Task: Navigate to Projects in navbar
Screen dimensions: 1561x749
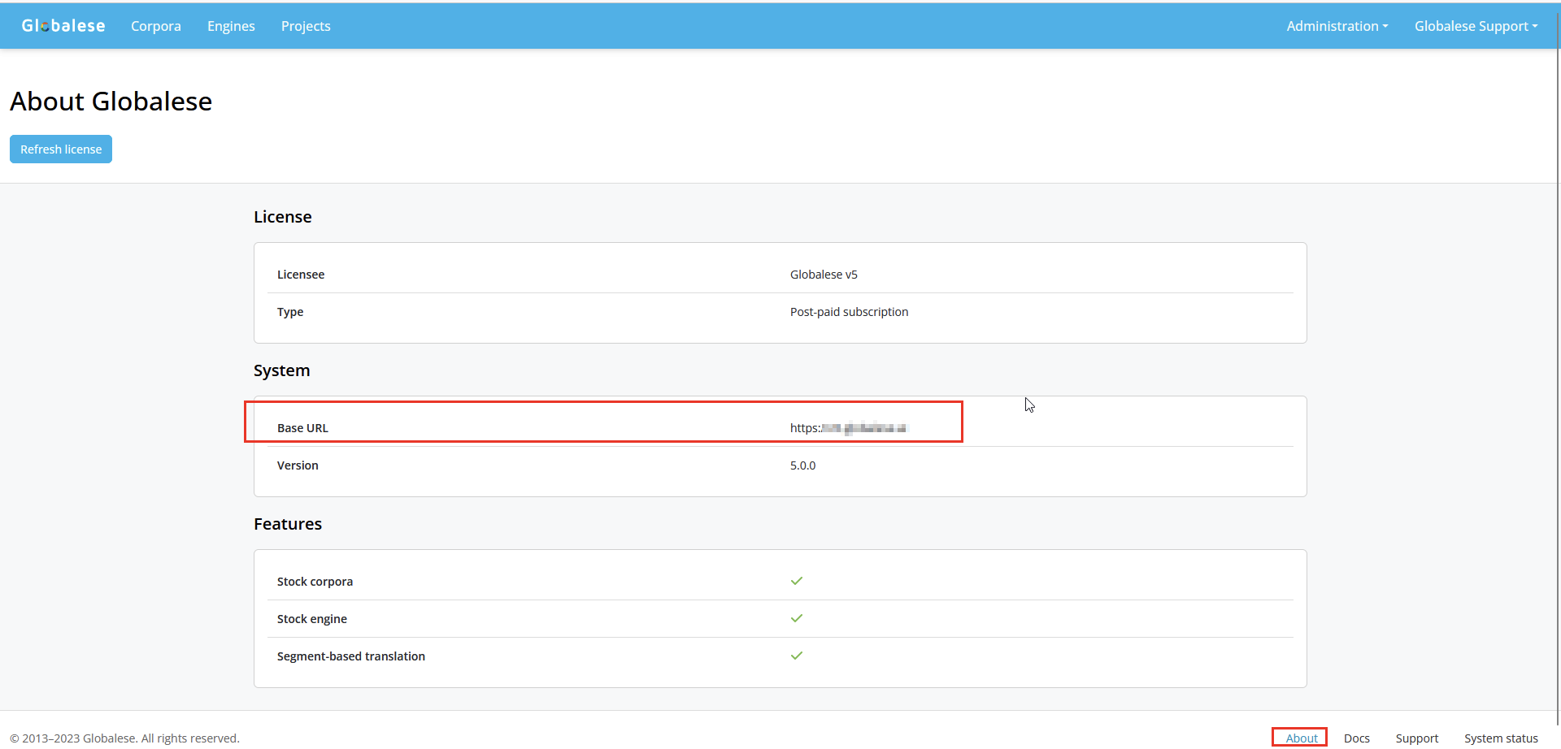Action: (x=306, y=26)
